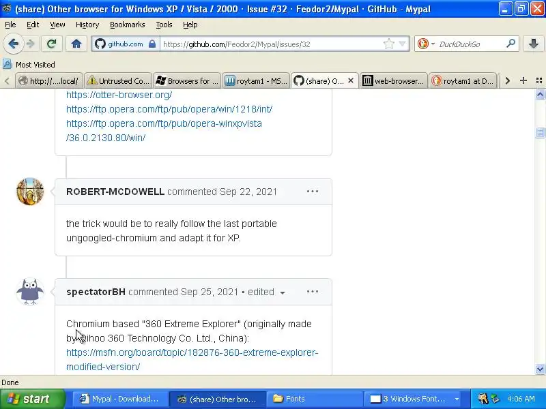Open ROBERT-MCDOWELL's profile name link
The height and width of the screenshot is (409, 546).
(x=115, y=192)
